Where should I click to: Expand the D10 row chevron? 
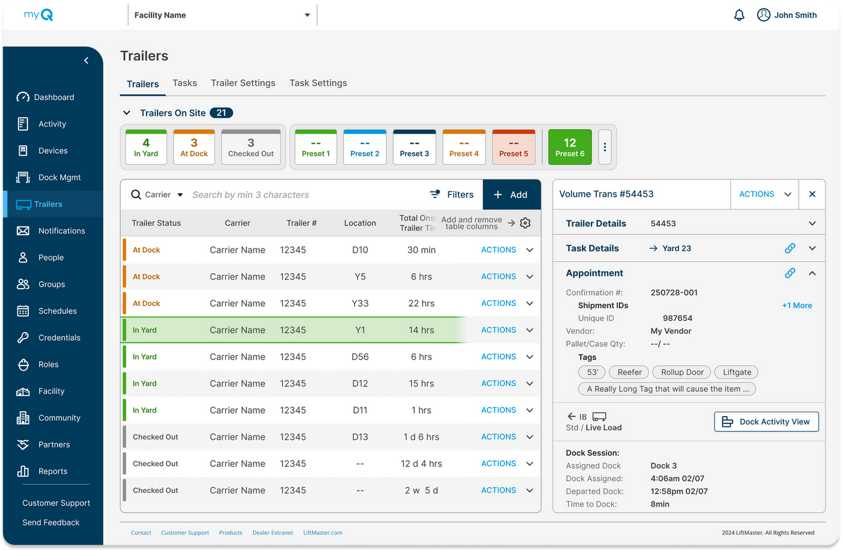(x=529, y=250)
